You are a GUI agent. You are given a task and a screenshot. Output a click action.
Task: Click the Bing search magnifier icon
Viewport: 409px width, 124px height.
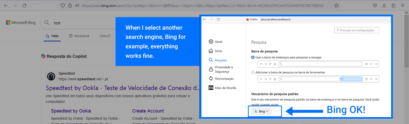(x=47, y=22)
